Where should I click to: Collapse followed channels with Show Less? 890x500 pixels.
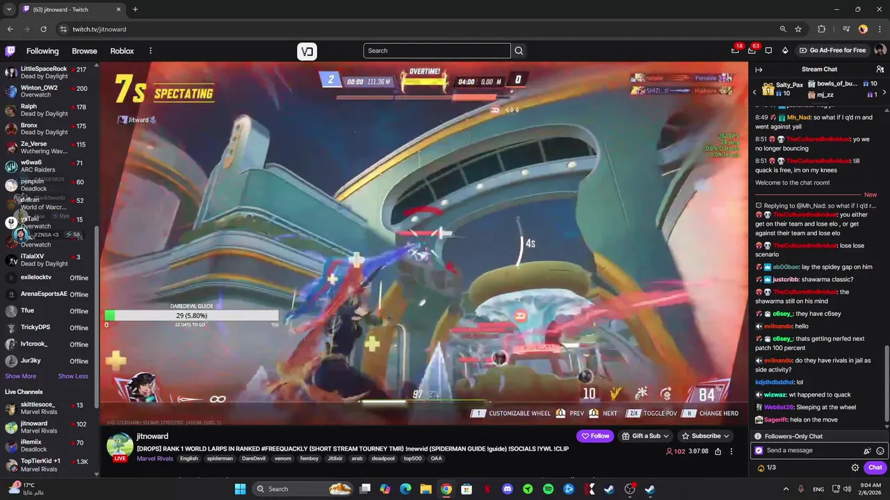73,376
